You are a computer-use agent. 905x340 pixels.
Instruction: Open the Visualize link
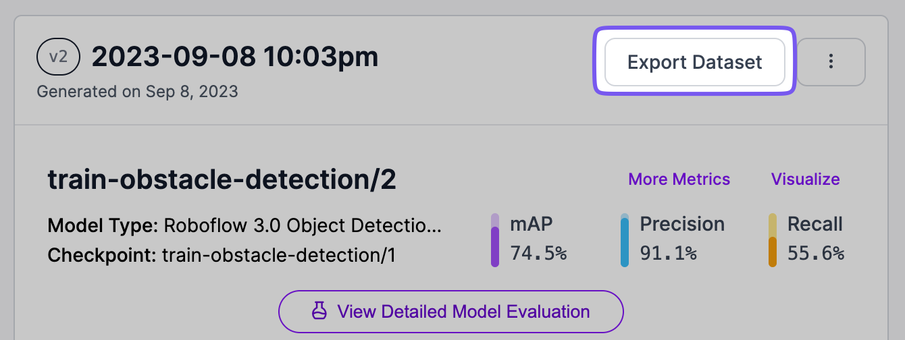coord(805,179)
